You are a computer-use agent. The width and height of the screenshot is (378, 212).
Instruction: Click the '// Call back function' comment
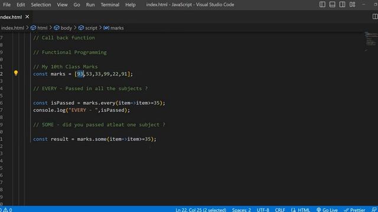pos(64,38)
